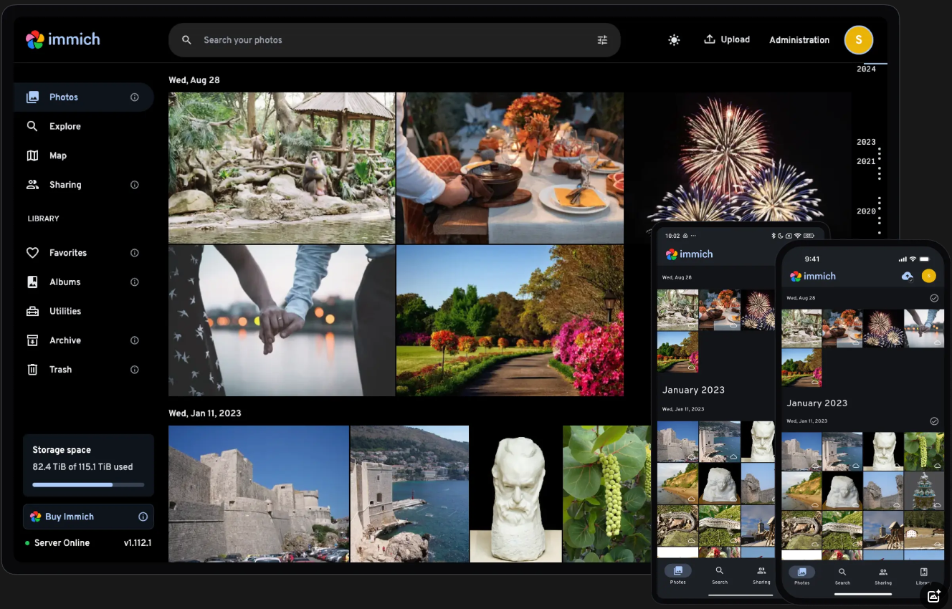Image resolution: width=952 pixels, height=609 pixels.
Task: Open the coastal tower and sea photo on desktop
Action: [x=409, y=494]
